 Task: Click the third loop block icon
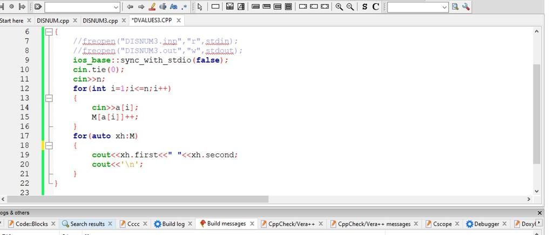coord(278,6)
